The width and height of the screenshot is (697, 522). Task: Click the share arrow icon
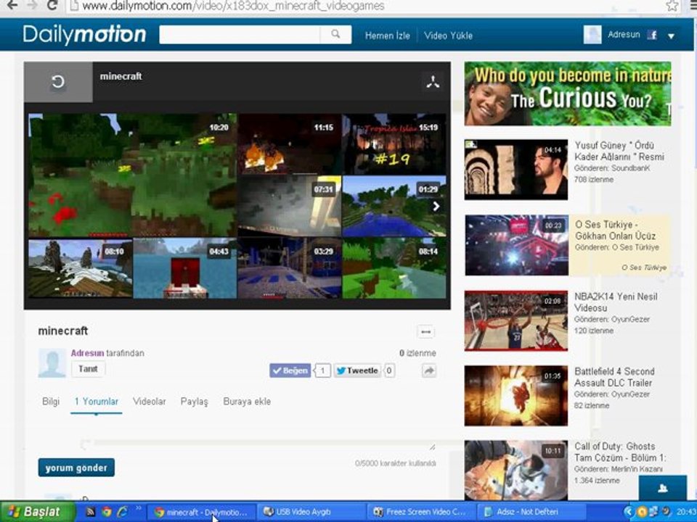pyautogui.click(x=428, y=370)
